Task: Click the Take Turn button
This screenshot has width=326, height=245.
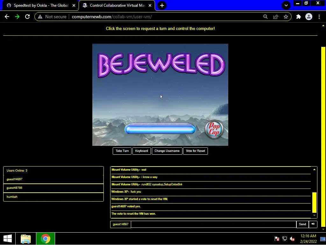Action: (122, 151)
